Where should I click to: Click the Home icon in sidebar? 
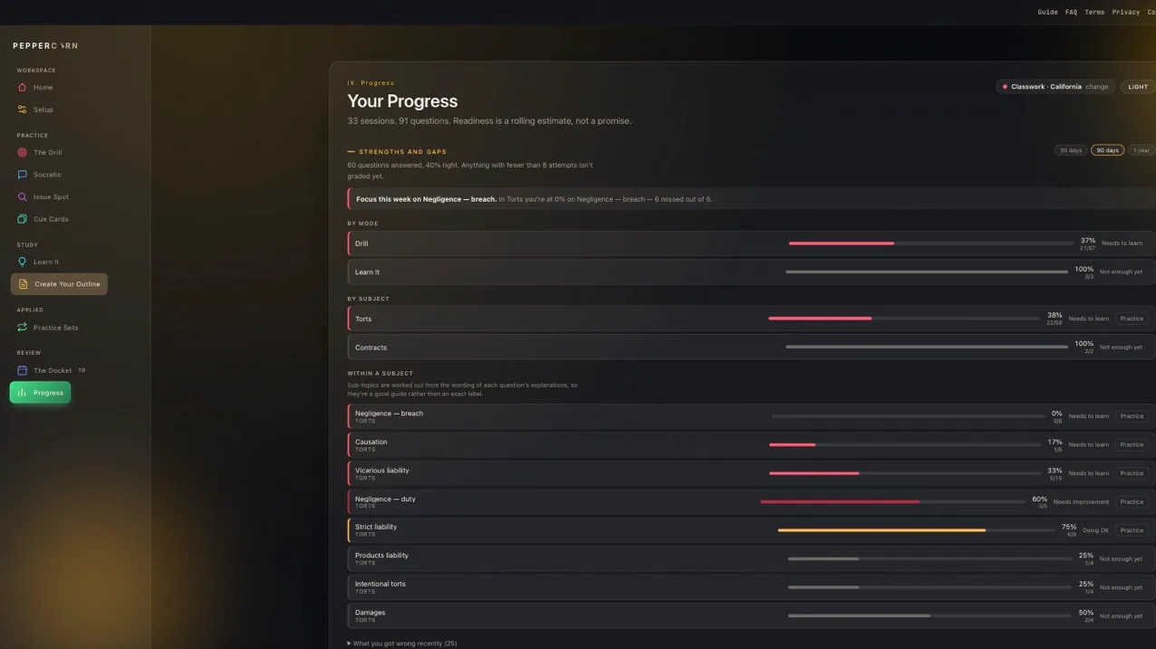22,88
